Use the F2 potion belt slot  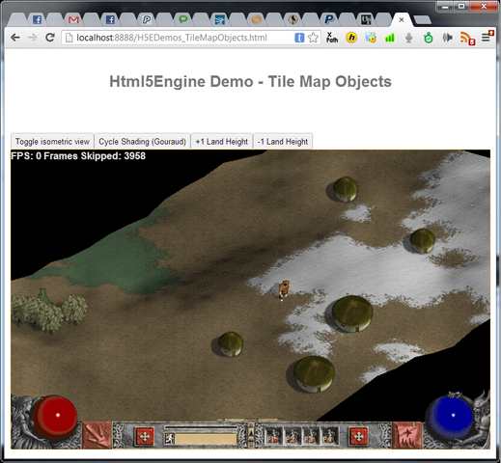coord(292,437)
